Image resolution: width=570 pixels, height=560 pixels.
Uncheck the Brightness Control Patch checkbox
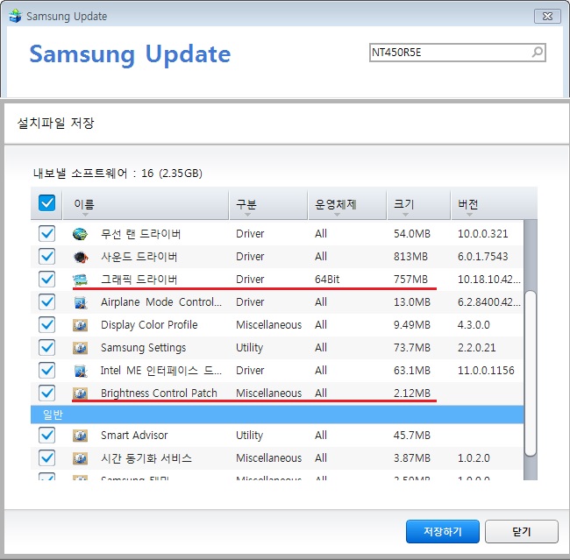pos(46,393)
